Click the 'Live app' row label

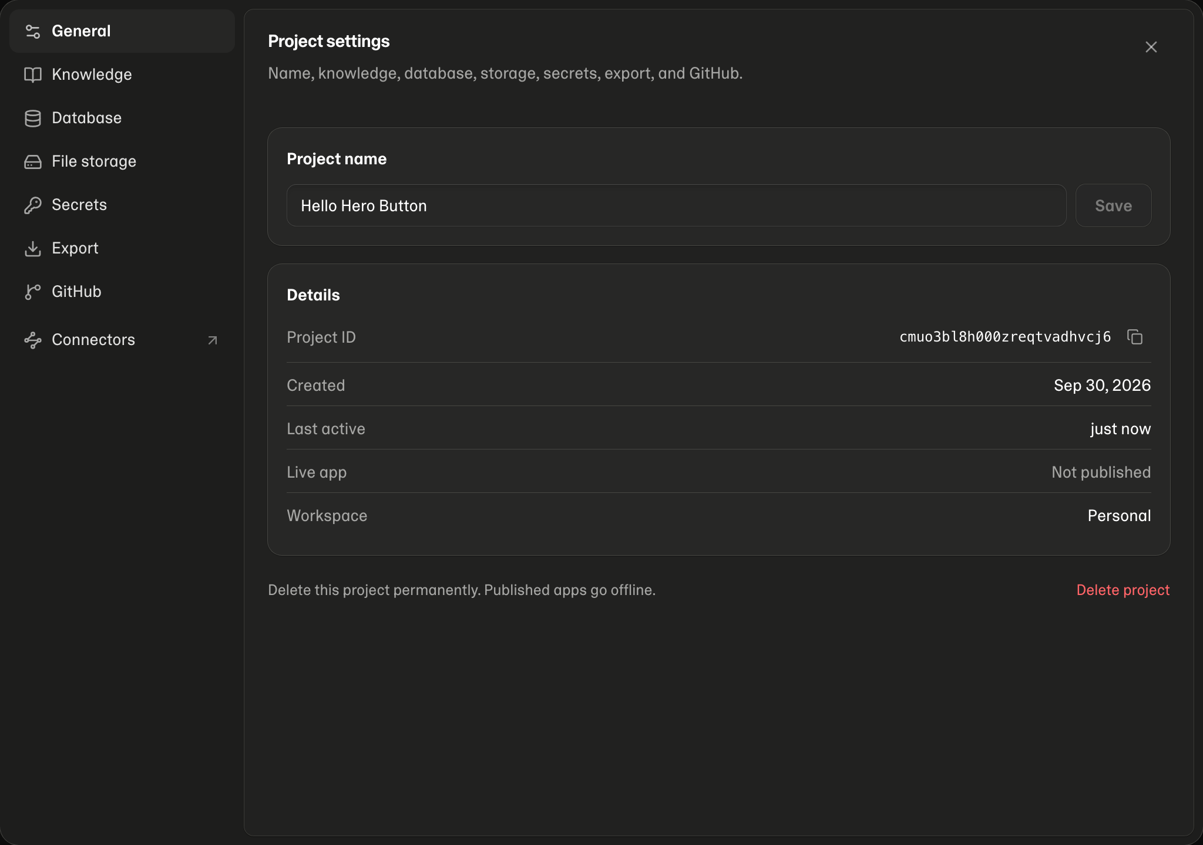click(317, 472)
